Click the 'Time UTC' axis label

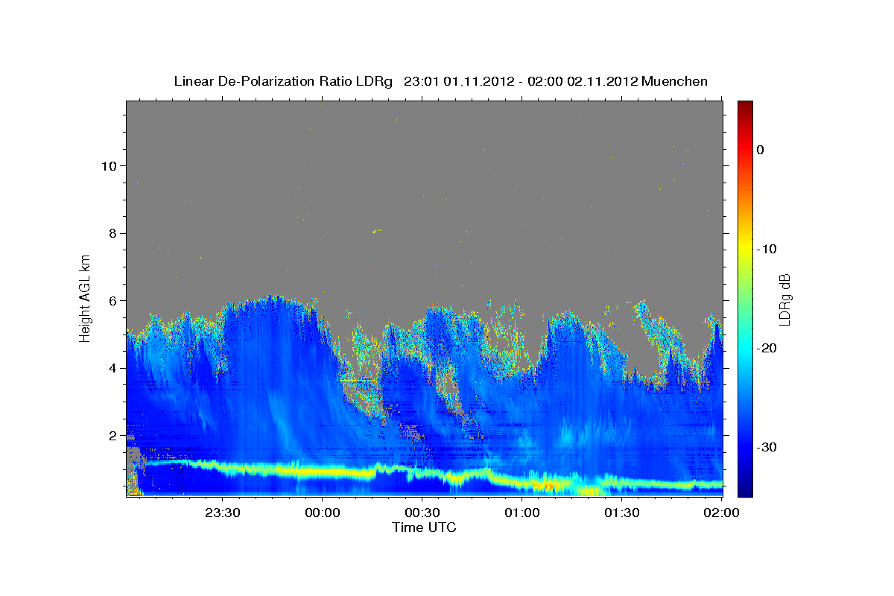pyautogui.click(x=424, y=527)
